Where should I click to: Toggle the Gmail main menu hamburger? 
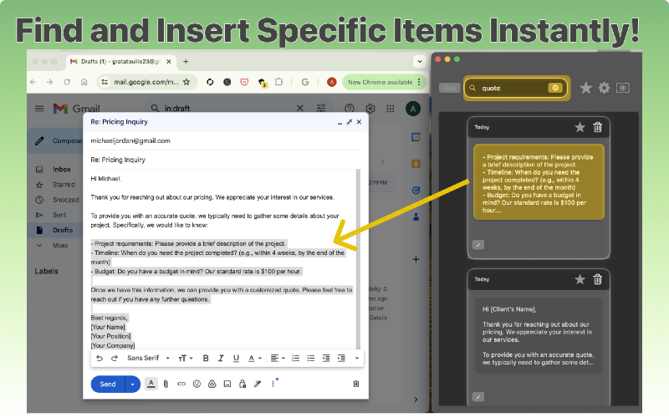coord(39,109)
